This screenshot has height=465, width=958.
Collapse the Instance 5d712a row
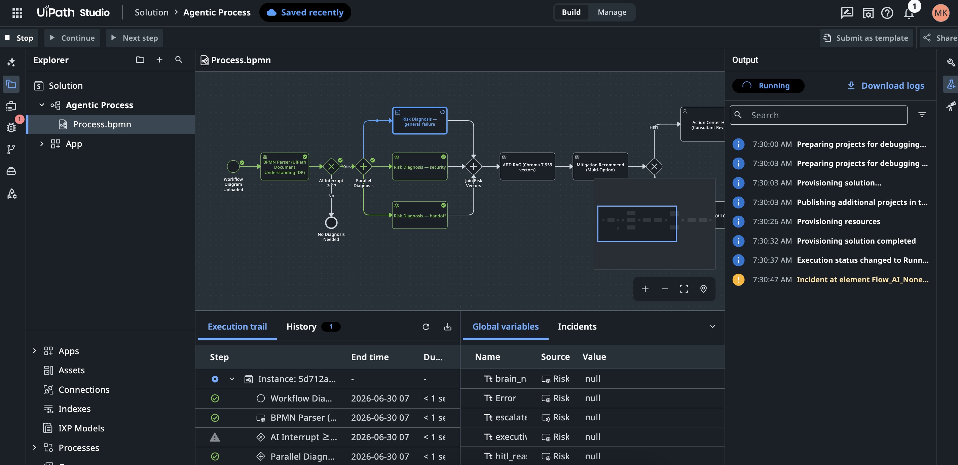[x=232, y=379]
